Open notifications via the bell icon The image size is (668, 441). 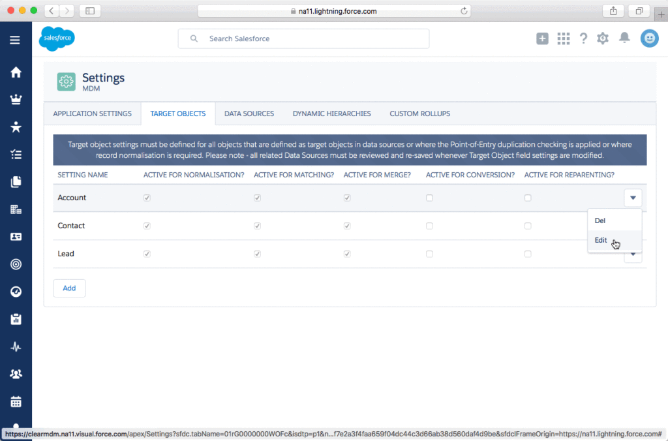pos(624,38)
